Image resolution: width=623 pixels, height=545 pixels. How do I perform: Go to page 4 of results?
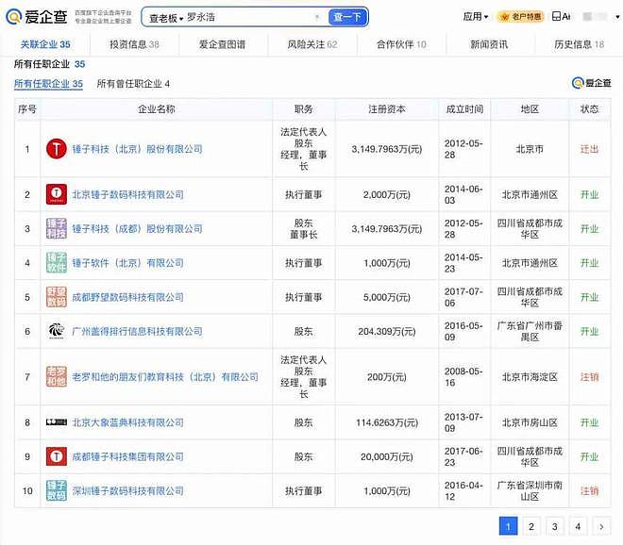(578, 526)
